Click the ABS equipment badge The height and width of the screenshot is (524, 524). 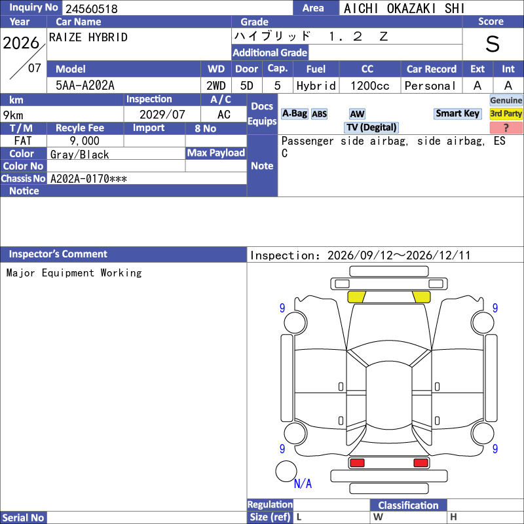(319, 114)
